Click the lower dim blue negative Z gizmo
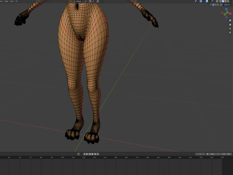This screenshot has height=175, width=233. coord(226,17)
